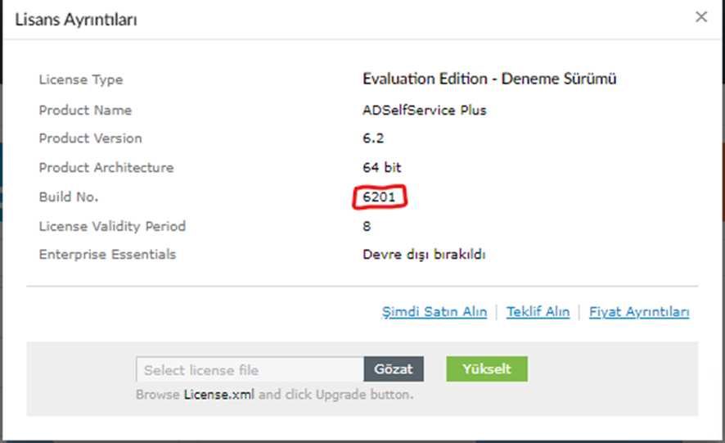Click the Gözat browse button

point(394,369)
